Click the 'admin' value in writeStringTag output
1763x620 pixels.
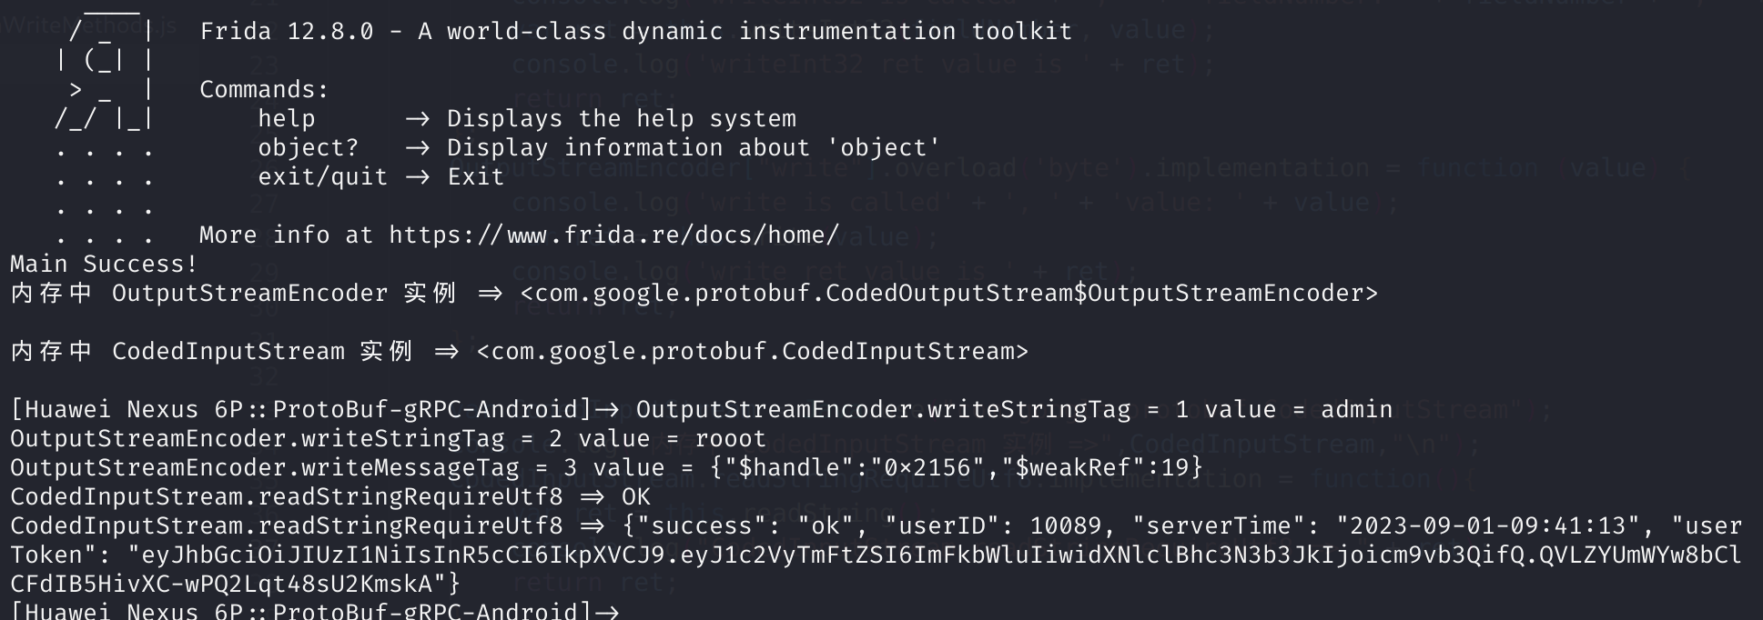pyautogui.click(x=1356, y=409)
